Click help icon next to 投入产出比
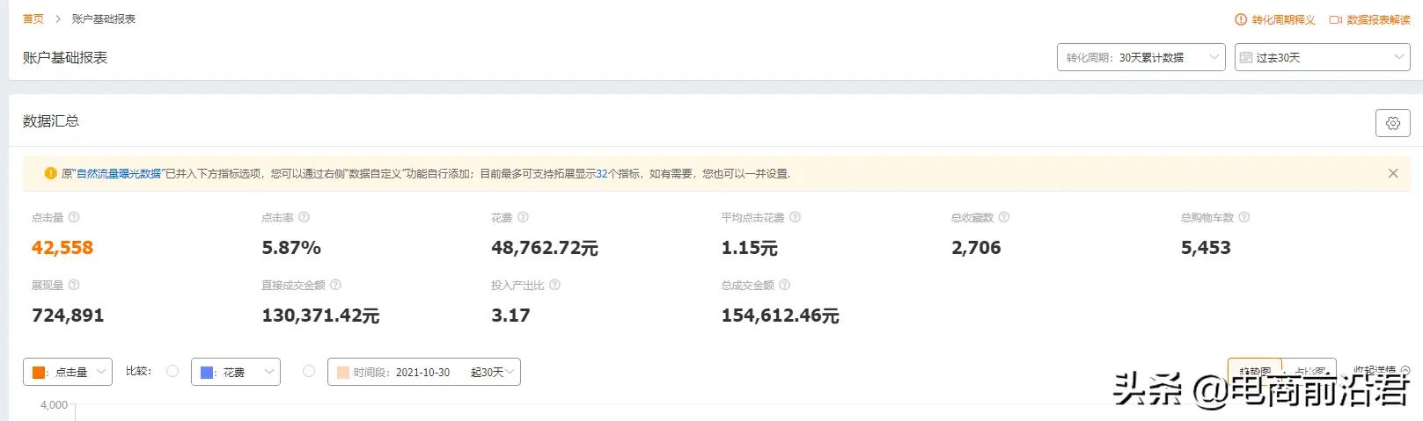The height and width of the screenshot is (421, 1423). click(x=554, y=285)
